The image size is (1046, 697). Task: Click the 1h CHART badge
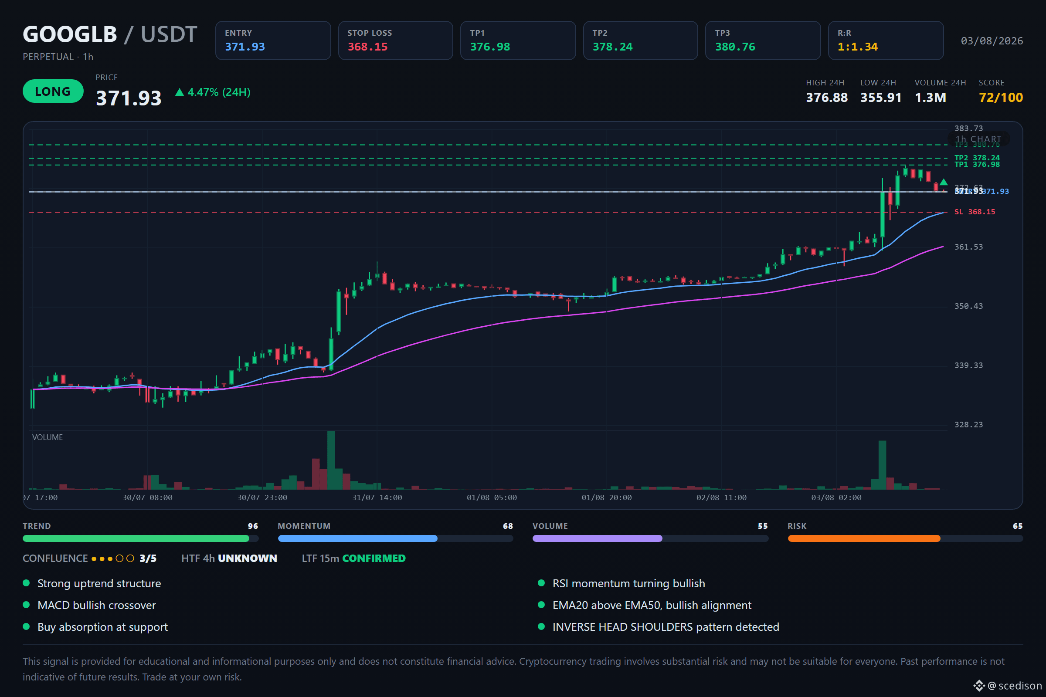pyautogui.click(x=978, y=139)
